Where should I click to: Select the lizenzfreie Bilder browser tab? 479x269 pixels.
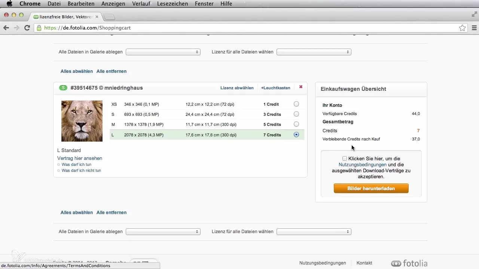pos(65,17)
